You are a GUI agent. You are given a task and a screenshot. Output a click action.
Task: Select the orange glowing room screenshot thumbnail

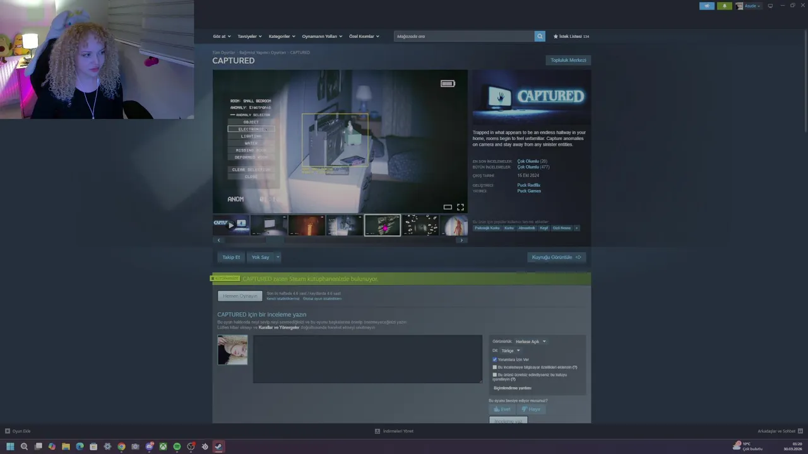pyautogui.click(x=307, y=224)
